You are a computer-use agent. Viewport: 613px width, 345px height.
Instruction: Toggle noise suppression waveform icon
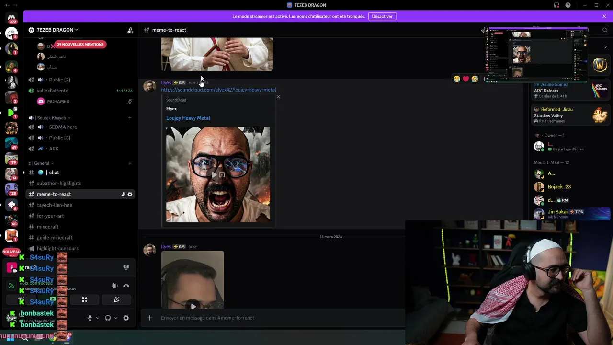pyautogui.click(x=114, y=286)
